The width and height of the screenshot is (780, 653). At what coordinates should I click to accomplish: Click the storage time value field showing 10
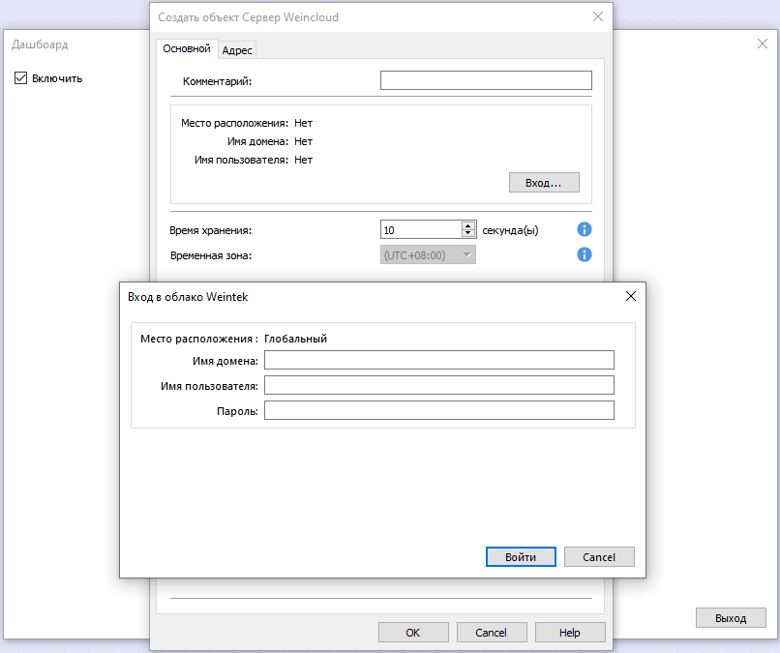click(421, 230)
